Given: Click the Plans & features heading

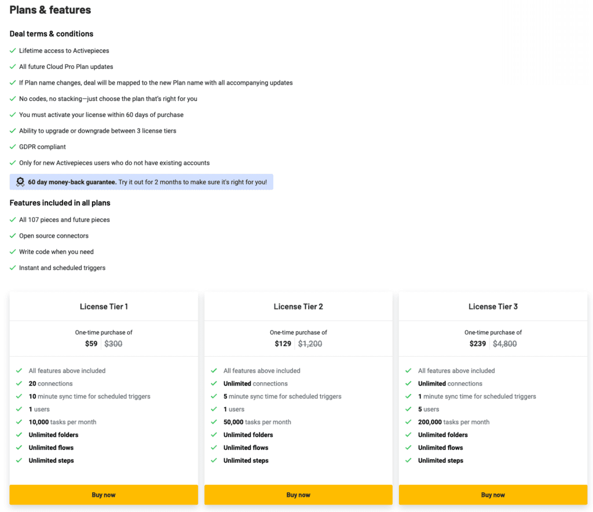Looking at the screenshot, I should [50, 10].
